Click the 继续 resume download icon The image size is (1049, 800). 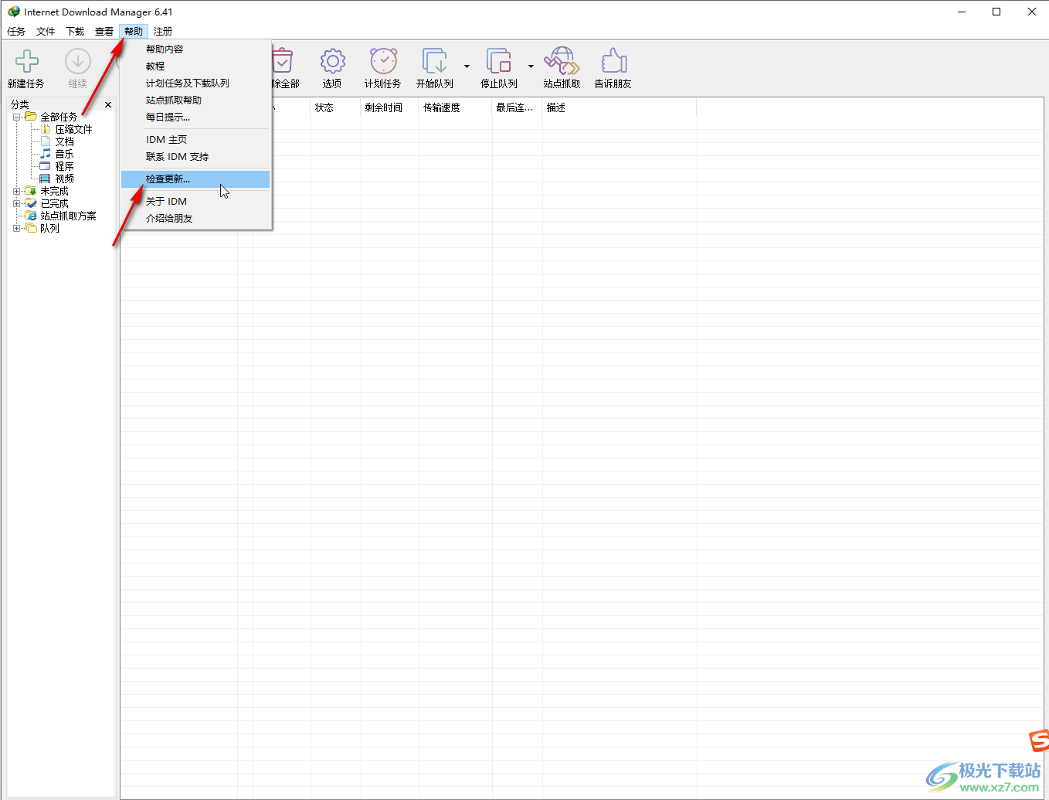pos(78,61)
